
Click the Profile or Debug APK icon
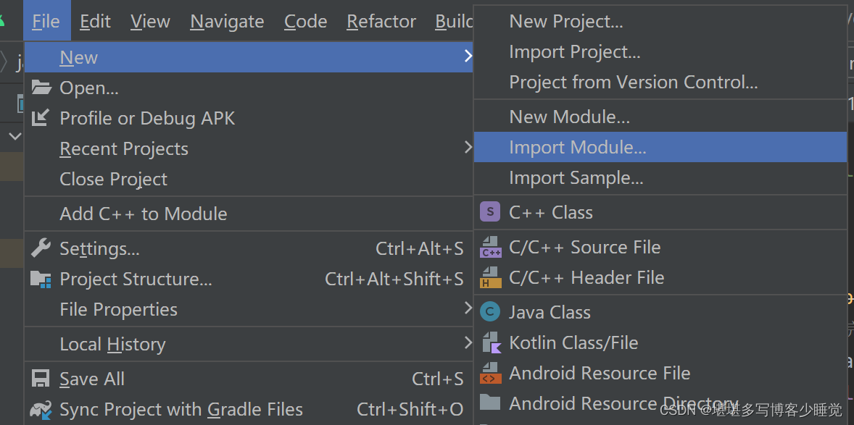pyautogui.click(x=41, y=118)
